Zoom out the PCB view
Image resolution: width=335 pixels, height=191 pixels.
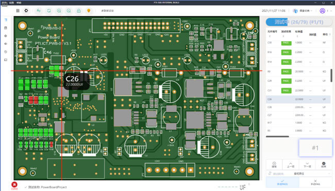(x=69, y=11)
